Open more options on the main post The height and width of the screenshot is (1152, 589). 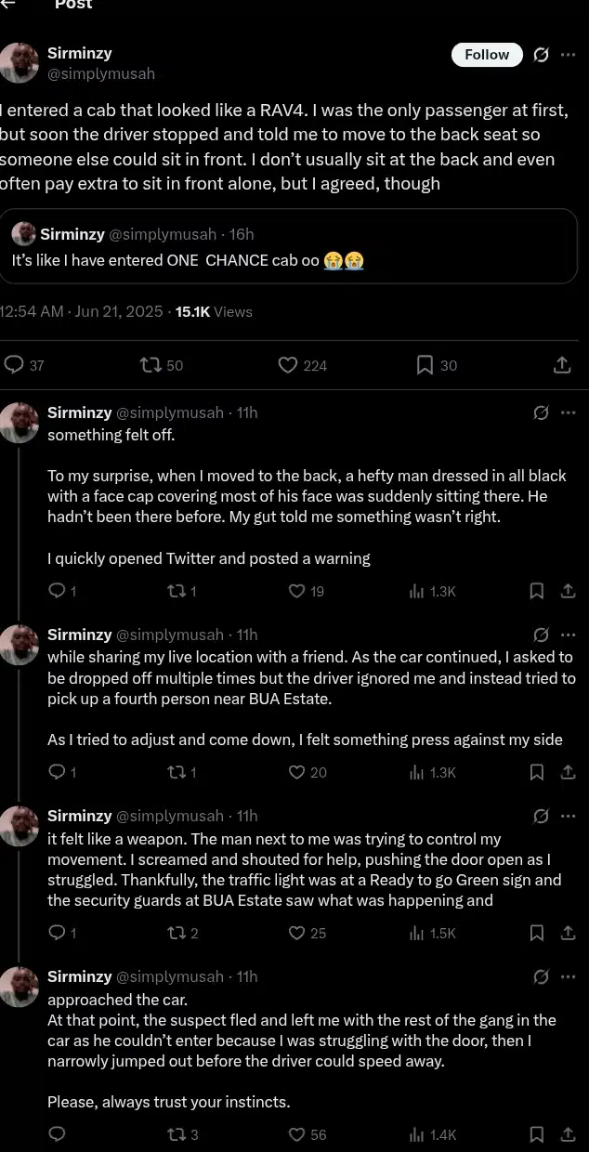point(568,55)
